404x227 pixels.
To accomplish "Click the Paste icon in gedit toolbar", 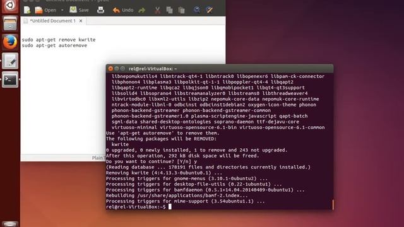I will [x=181, y=10].
